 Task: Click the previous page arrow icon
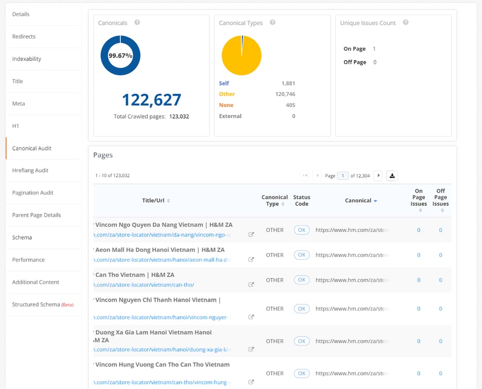click(316, 175)
